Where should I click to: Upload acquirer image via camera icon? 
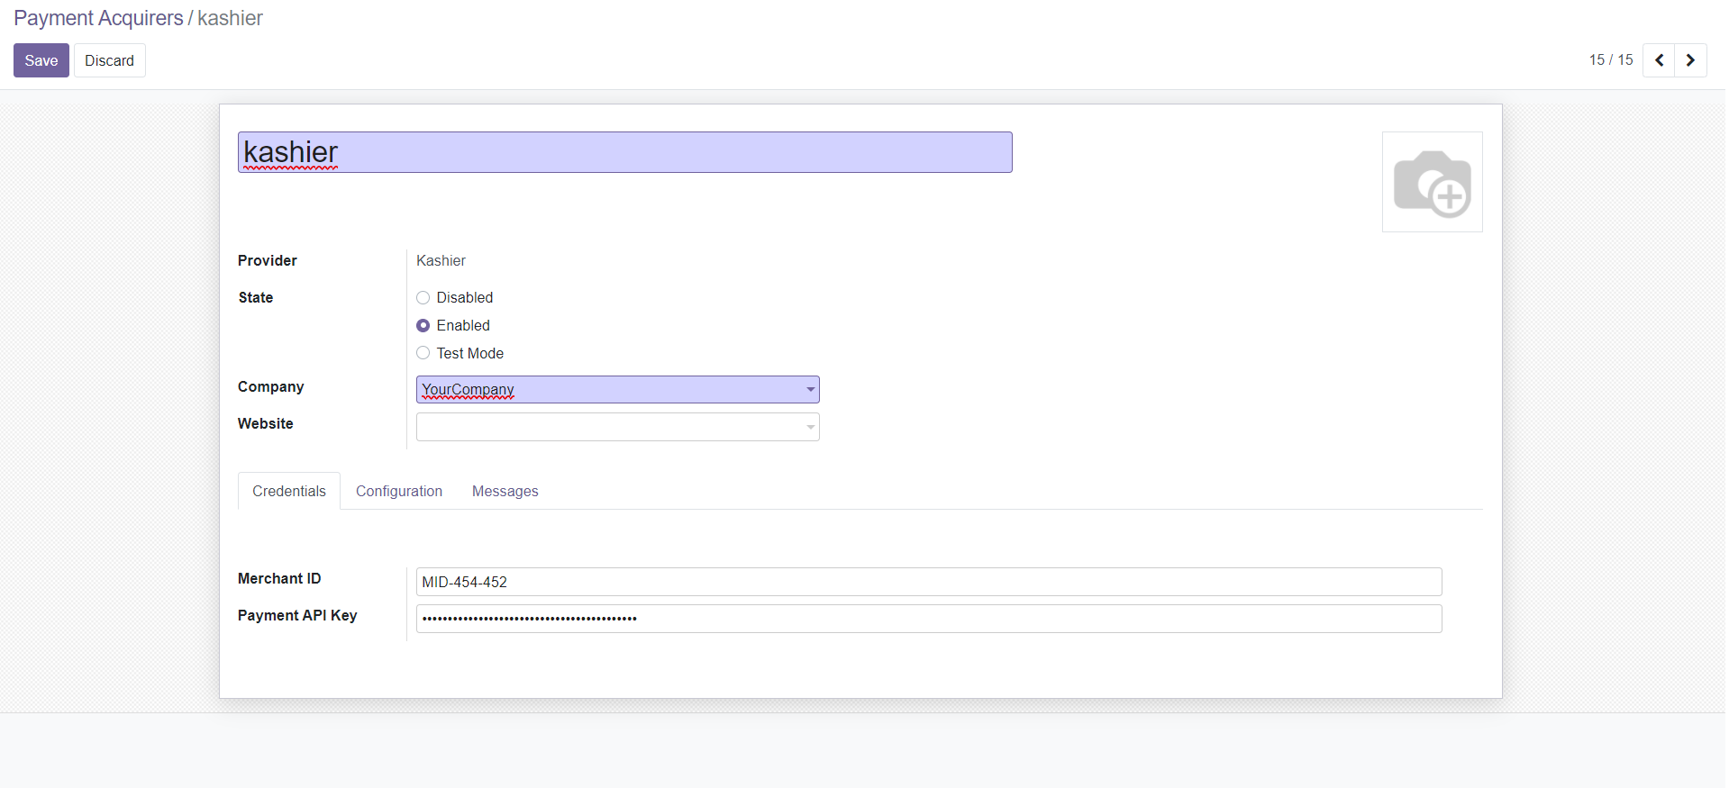1432,182
